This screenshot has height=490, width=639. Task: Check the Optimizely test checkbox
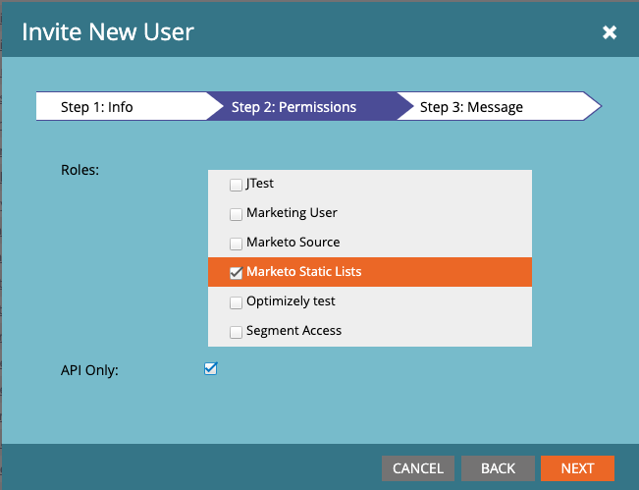click(236, 301)
